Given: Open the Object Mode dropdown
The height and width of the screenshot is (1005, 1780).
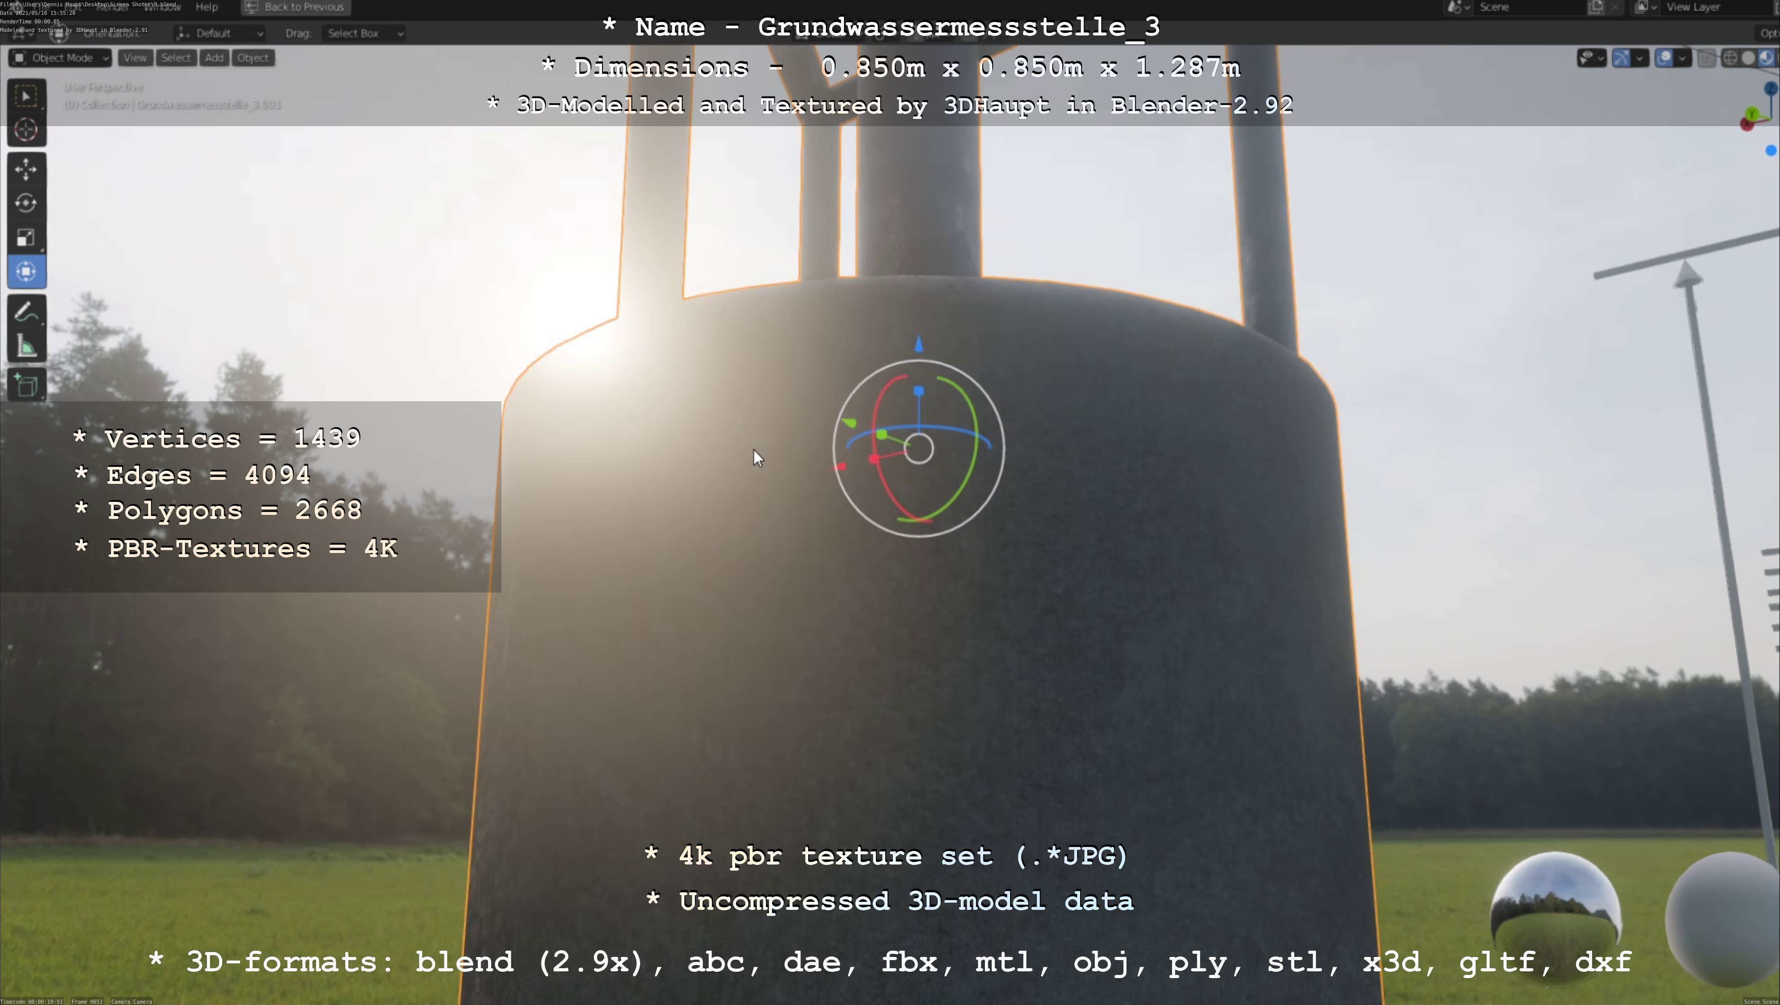Looking at the screenshot, I should (x=60, y=58).
